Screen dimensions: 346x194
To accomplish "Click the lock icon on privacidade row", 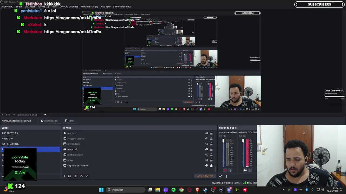I will pyautogui.click(x=211, y=144).
